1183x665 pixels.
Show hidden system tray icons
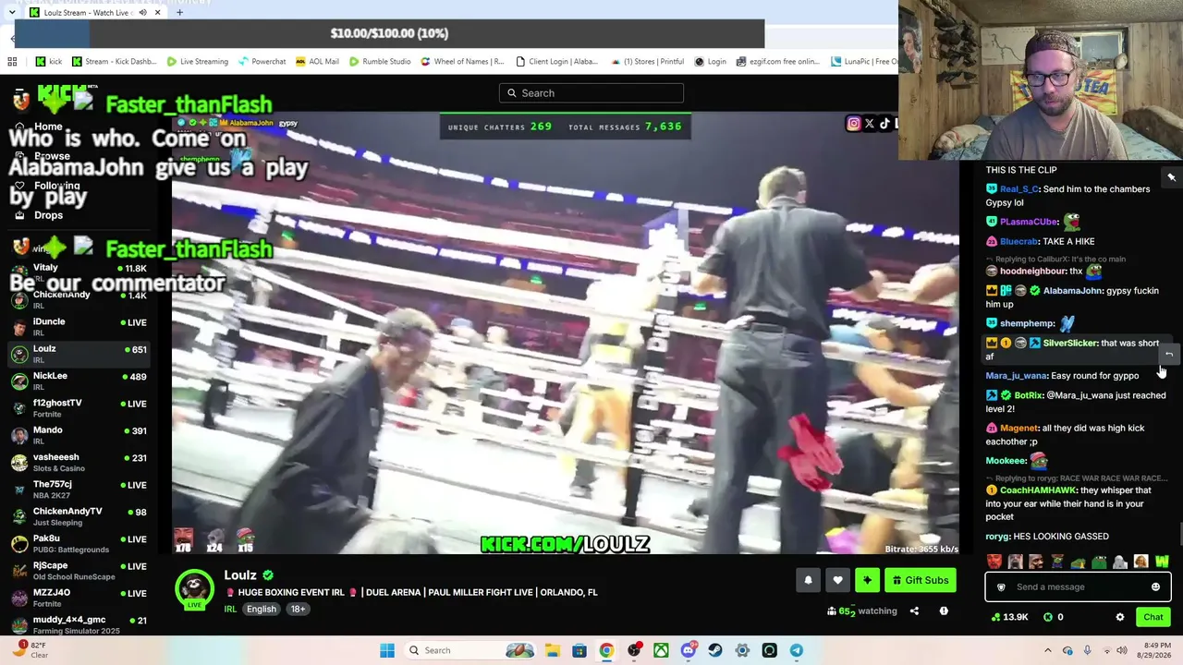click(x=1047, y=650)
